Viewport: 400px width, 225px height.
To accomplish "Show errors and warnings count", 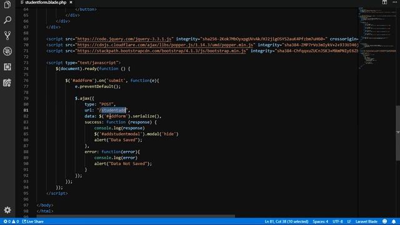I will 11,221.
